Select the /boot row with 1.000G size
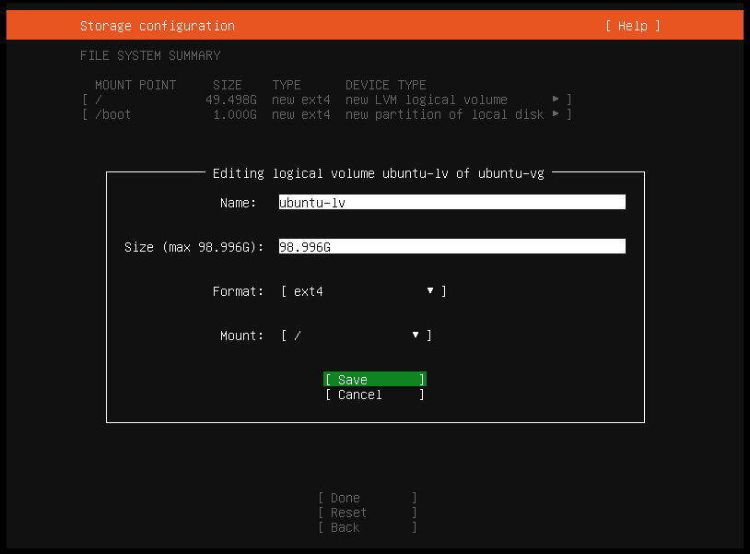 tap(327, 114)
